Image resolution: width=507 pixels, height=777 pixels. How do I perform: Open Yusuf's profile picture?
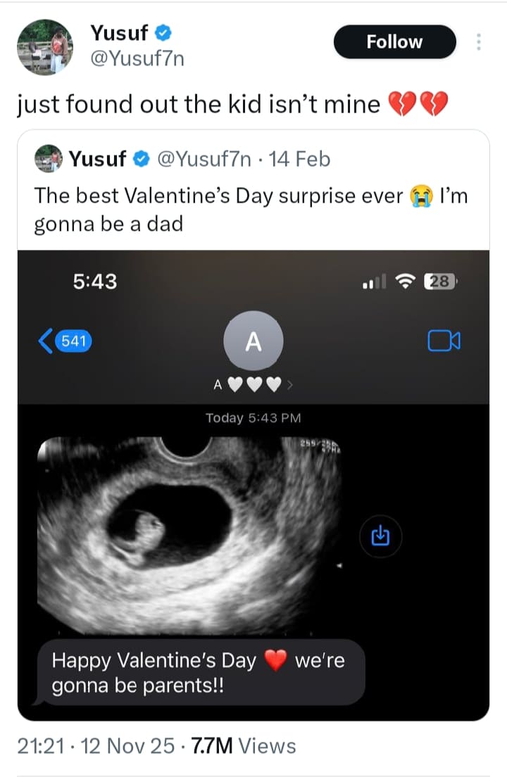44,47
